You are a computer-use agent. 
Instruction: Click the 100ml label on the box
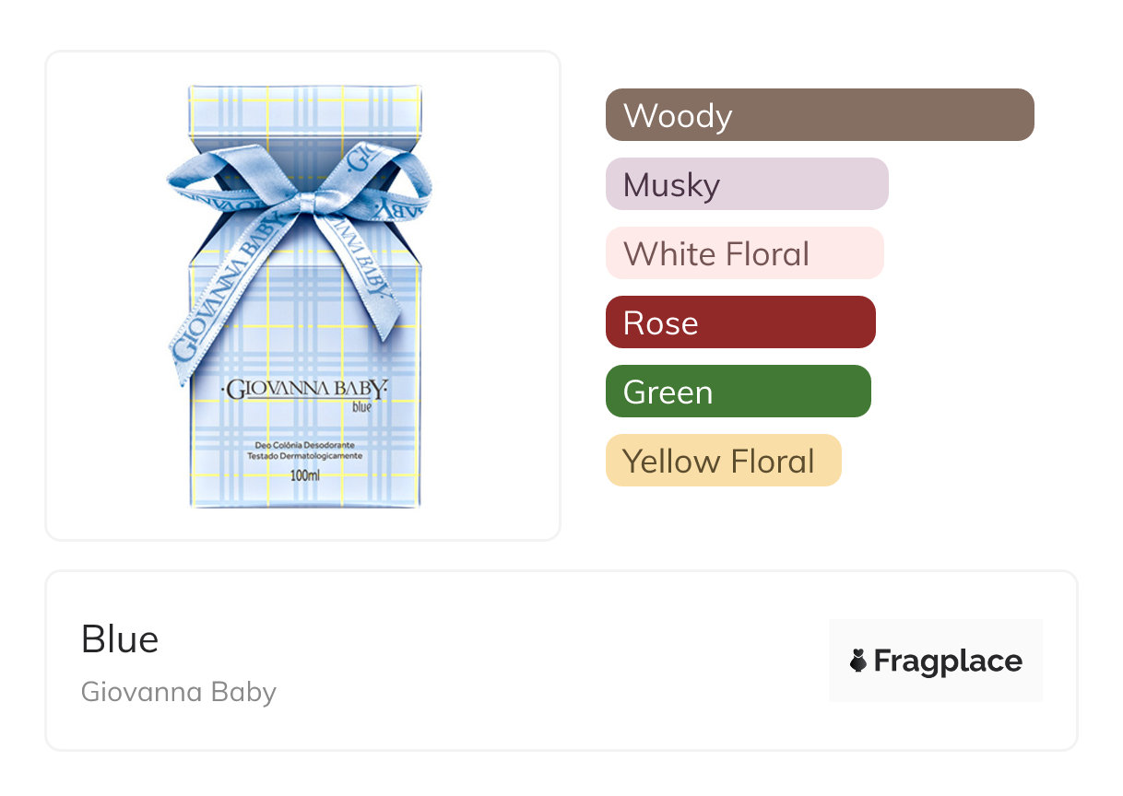click(x=304, y=476)
